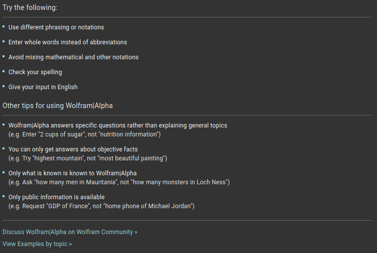Screen dimensions: 377x253
Task: Click the 'Give your input in English' tip
Action: 43,87
